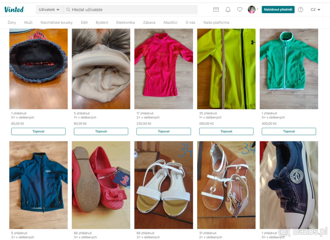Click the Naše platforma link
Image resolution: width=330 pixels, height=240 pixels.
(216, 23)
